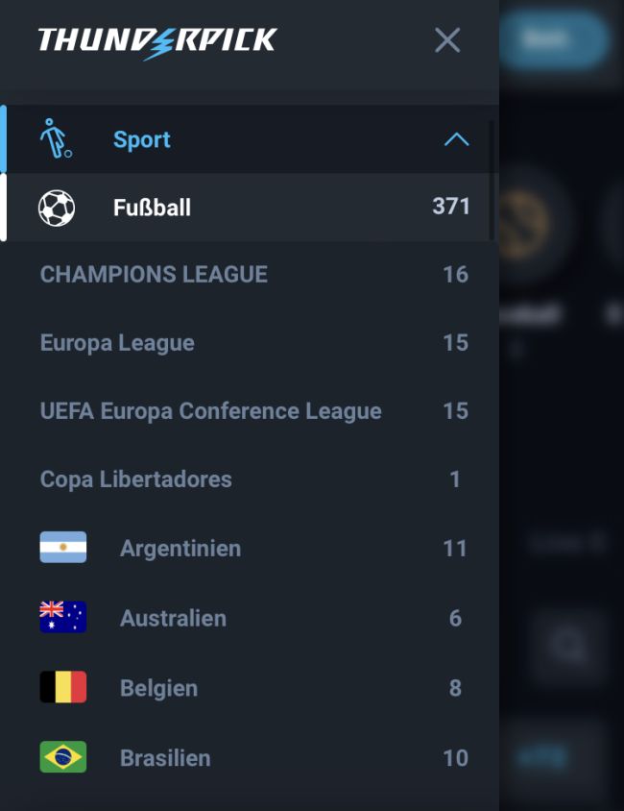Image resolution: width=624 pixels, height=811 pixels.
Task: Close the sidebar menu
Action: 447,40
